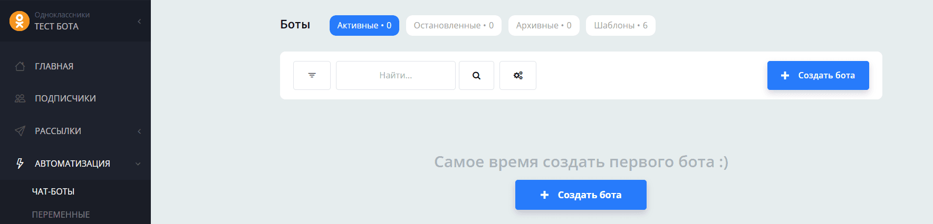Switch to the Архивные bots tab

[544, 25]
